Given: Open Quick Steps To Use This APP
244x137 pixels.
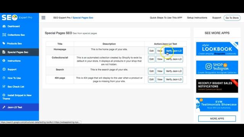Looking at the screenshot, I should (x=166, y=18).
